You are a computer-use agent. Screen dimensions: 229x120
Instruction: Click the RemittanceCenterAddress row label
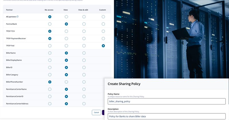[17, 104]
